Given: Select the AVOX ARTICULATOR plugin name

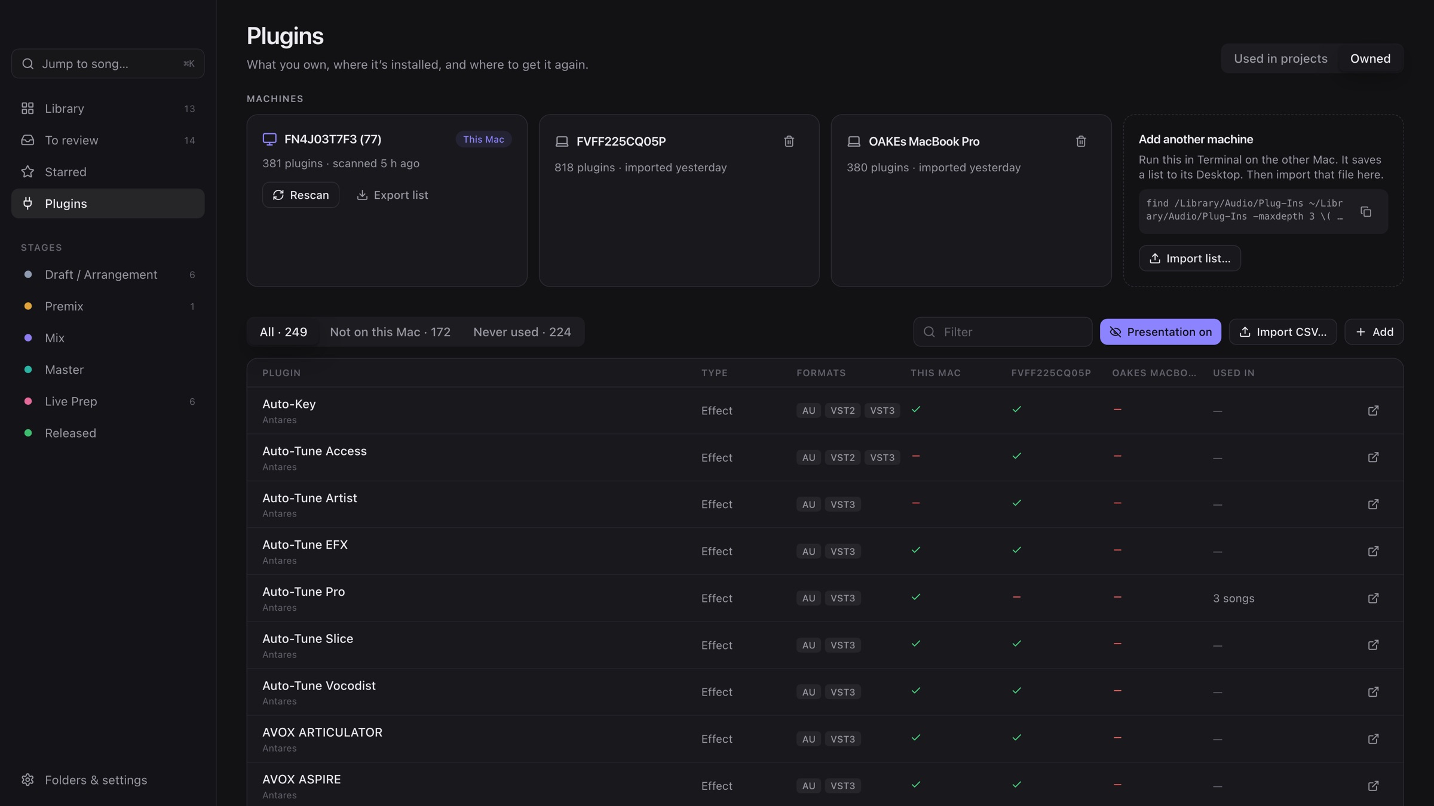Looking at the screenshot, I should [x=322, y=733].
